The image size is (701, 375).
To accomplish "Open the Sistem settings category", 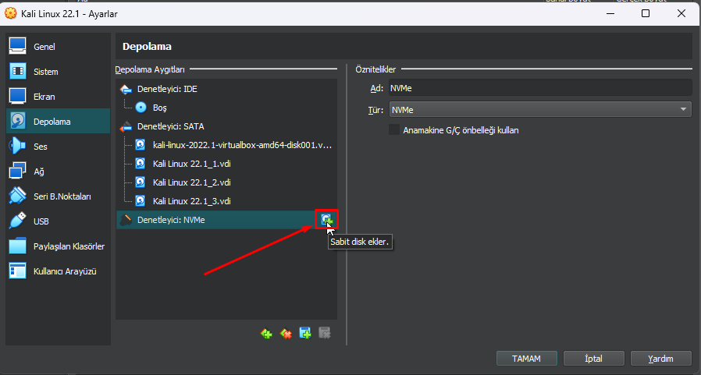I will 58,72.
